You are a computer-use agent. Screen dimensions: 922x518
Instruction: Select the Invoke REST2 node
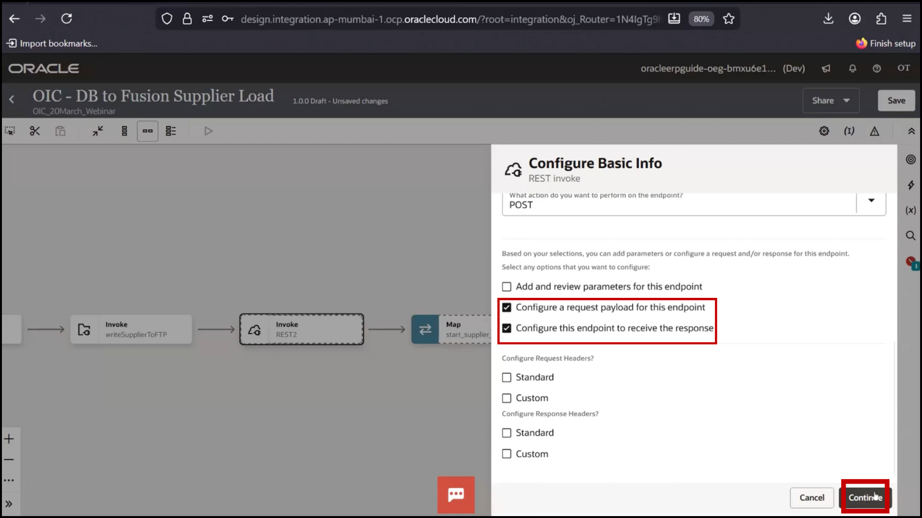pyautogui.click(x=302, y=330)
